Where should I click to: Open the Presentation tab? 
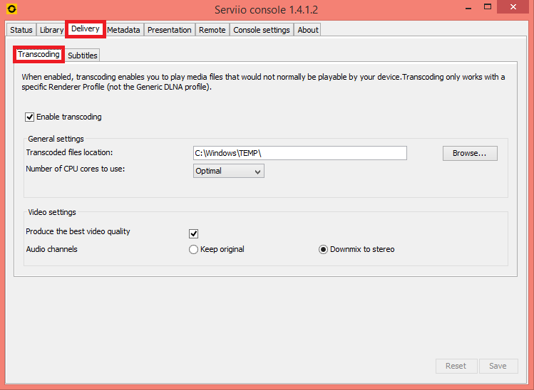point(169,30)
